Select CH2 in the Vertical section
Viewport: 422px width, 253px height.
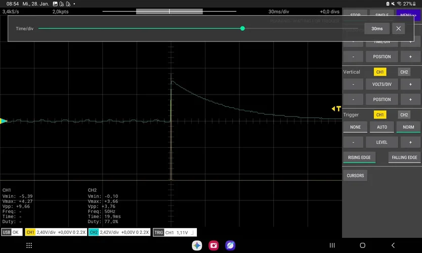tap(404, 72)
